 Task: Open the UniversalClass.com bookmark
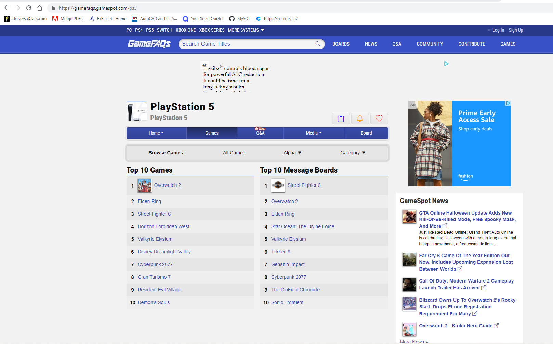pyautogui.click(x=26, y=19)
